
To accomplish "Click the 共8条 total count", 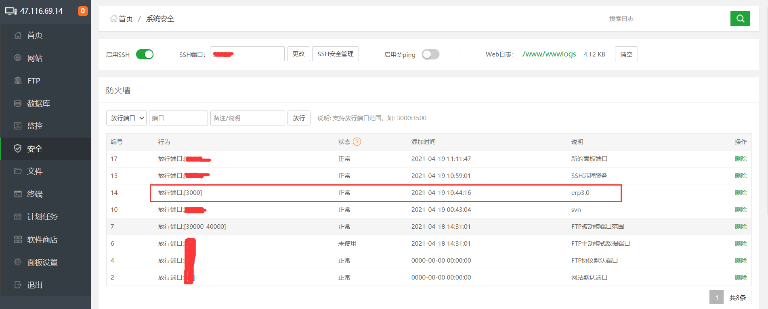I will pyautogui.click(x=737, y=297).
